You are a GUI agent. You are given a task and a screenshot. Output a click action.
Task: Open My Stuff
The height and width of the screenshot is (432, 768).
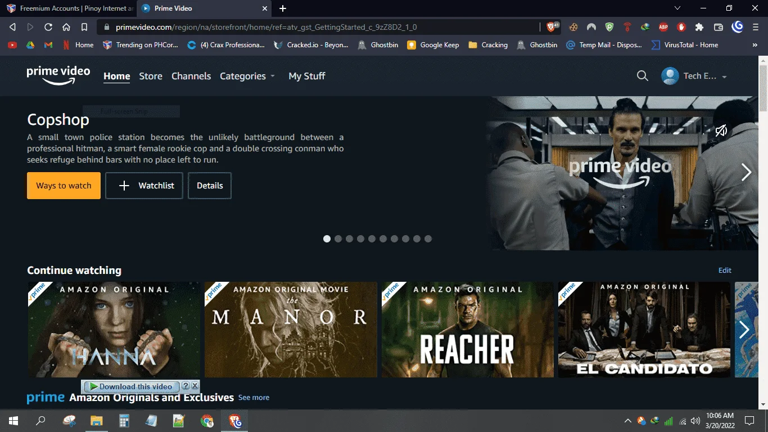point(307,76)
